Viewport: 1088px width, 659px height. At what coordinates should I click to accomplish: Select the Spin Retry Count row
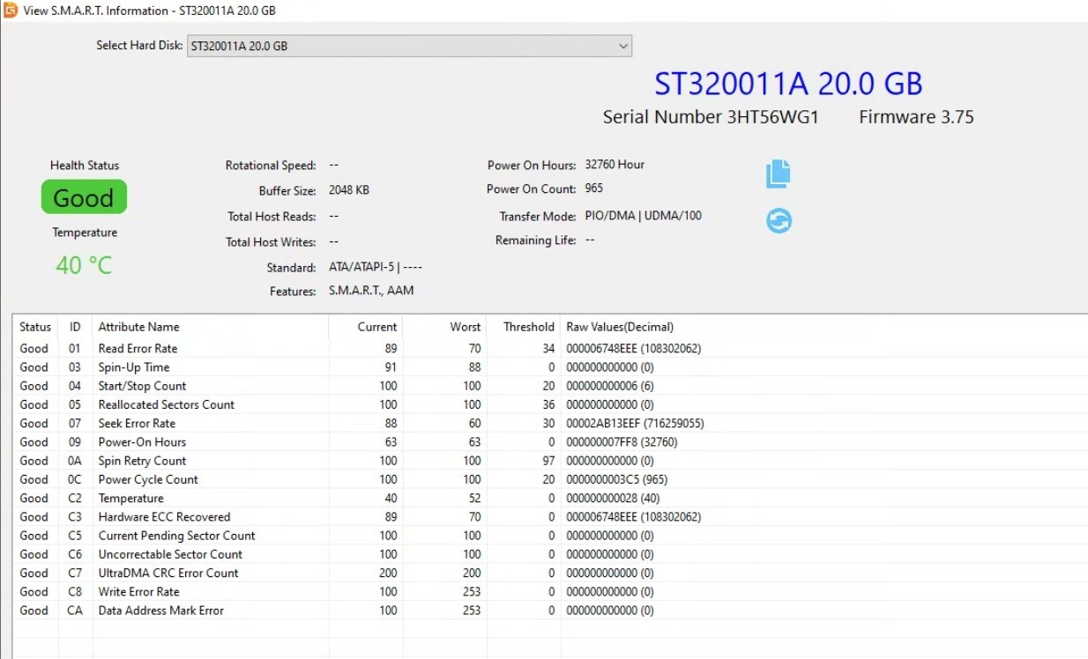tap(550, 461)
